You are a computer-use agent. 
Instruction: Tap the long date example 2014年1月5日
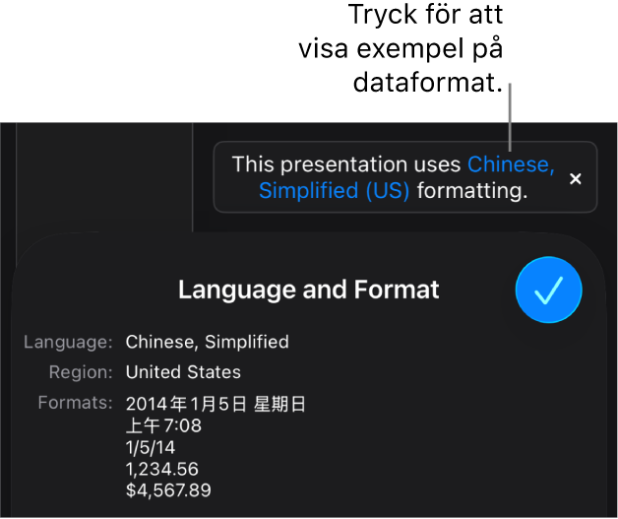pyautogui.click(x=186, y=404)
